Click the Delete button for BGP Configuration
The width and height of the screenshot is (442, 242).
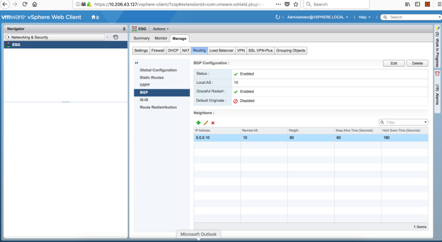pos(417,63)
